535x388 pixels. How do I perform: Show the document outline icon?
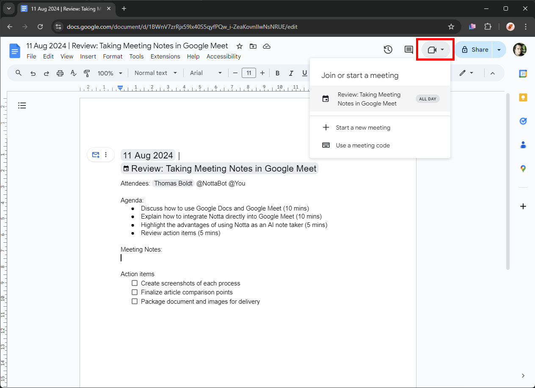[x=22, y=105]
